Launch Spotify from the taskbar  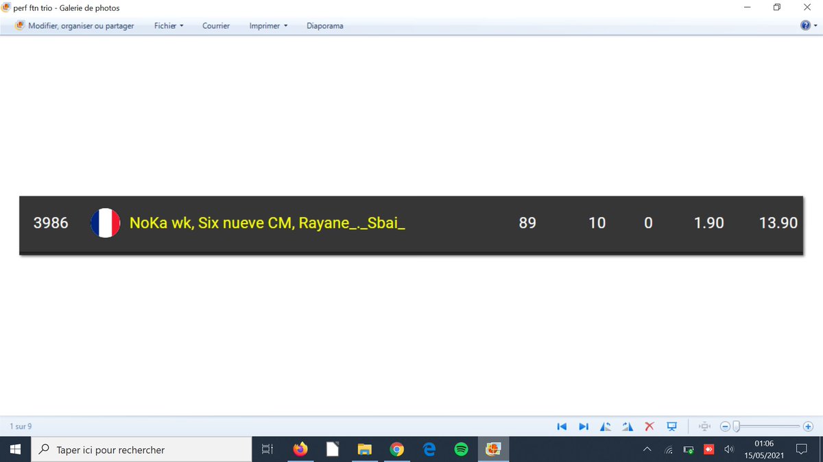(461, 449)
